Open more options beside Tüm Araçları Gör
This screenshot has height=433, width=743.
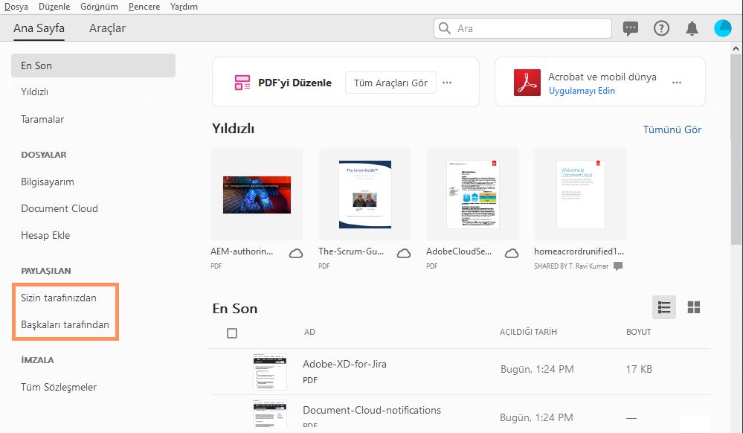tap(447, 83)
